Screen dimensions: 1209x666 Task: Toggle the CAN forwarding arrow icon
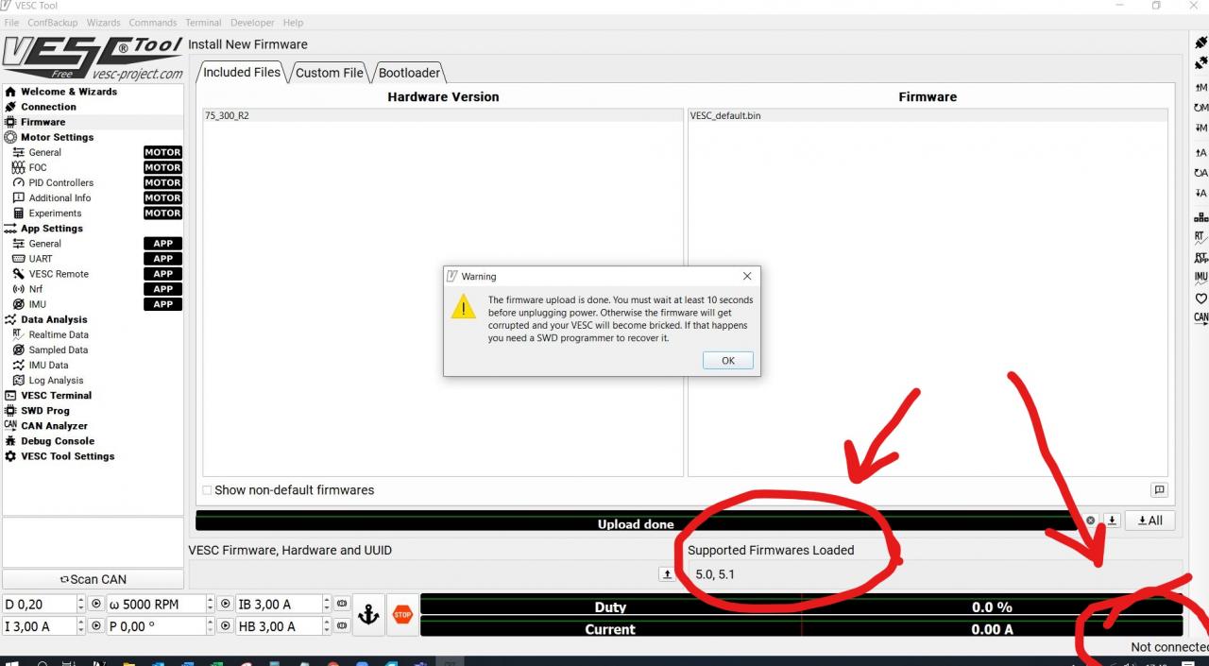point(1200,318)
